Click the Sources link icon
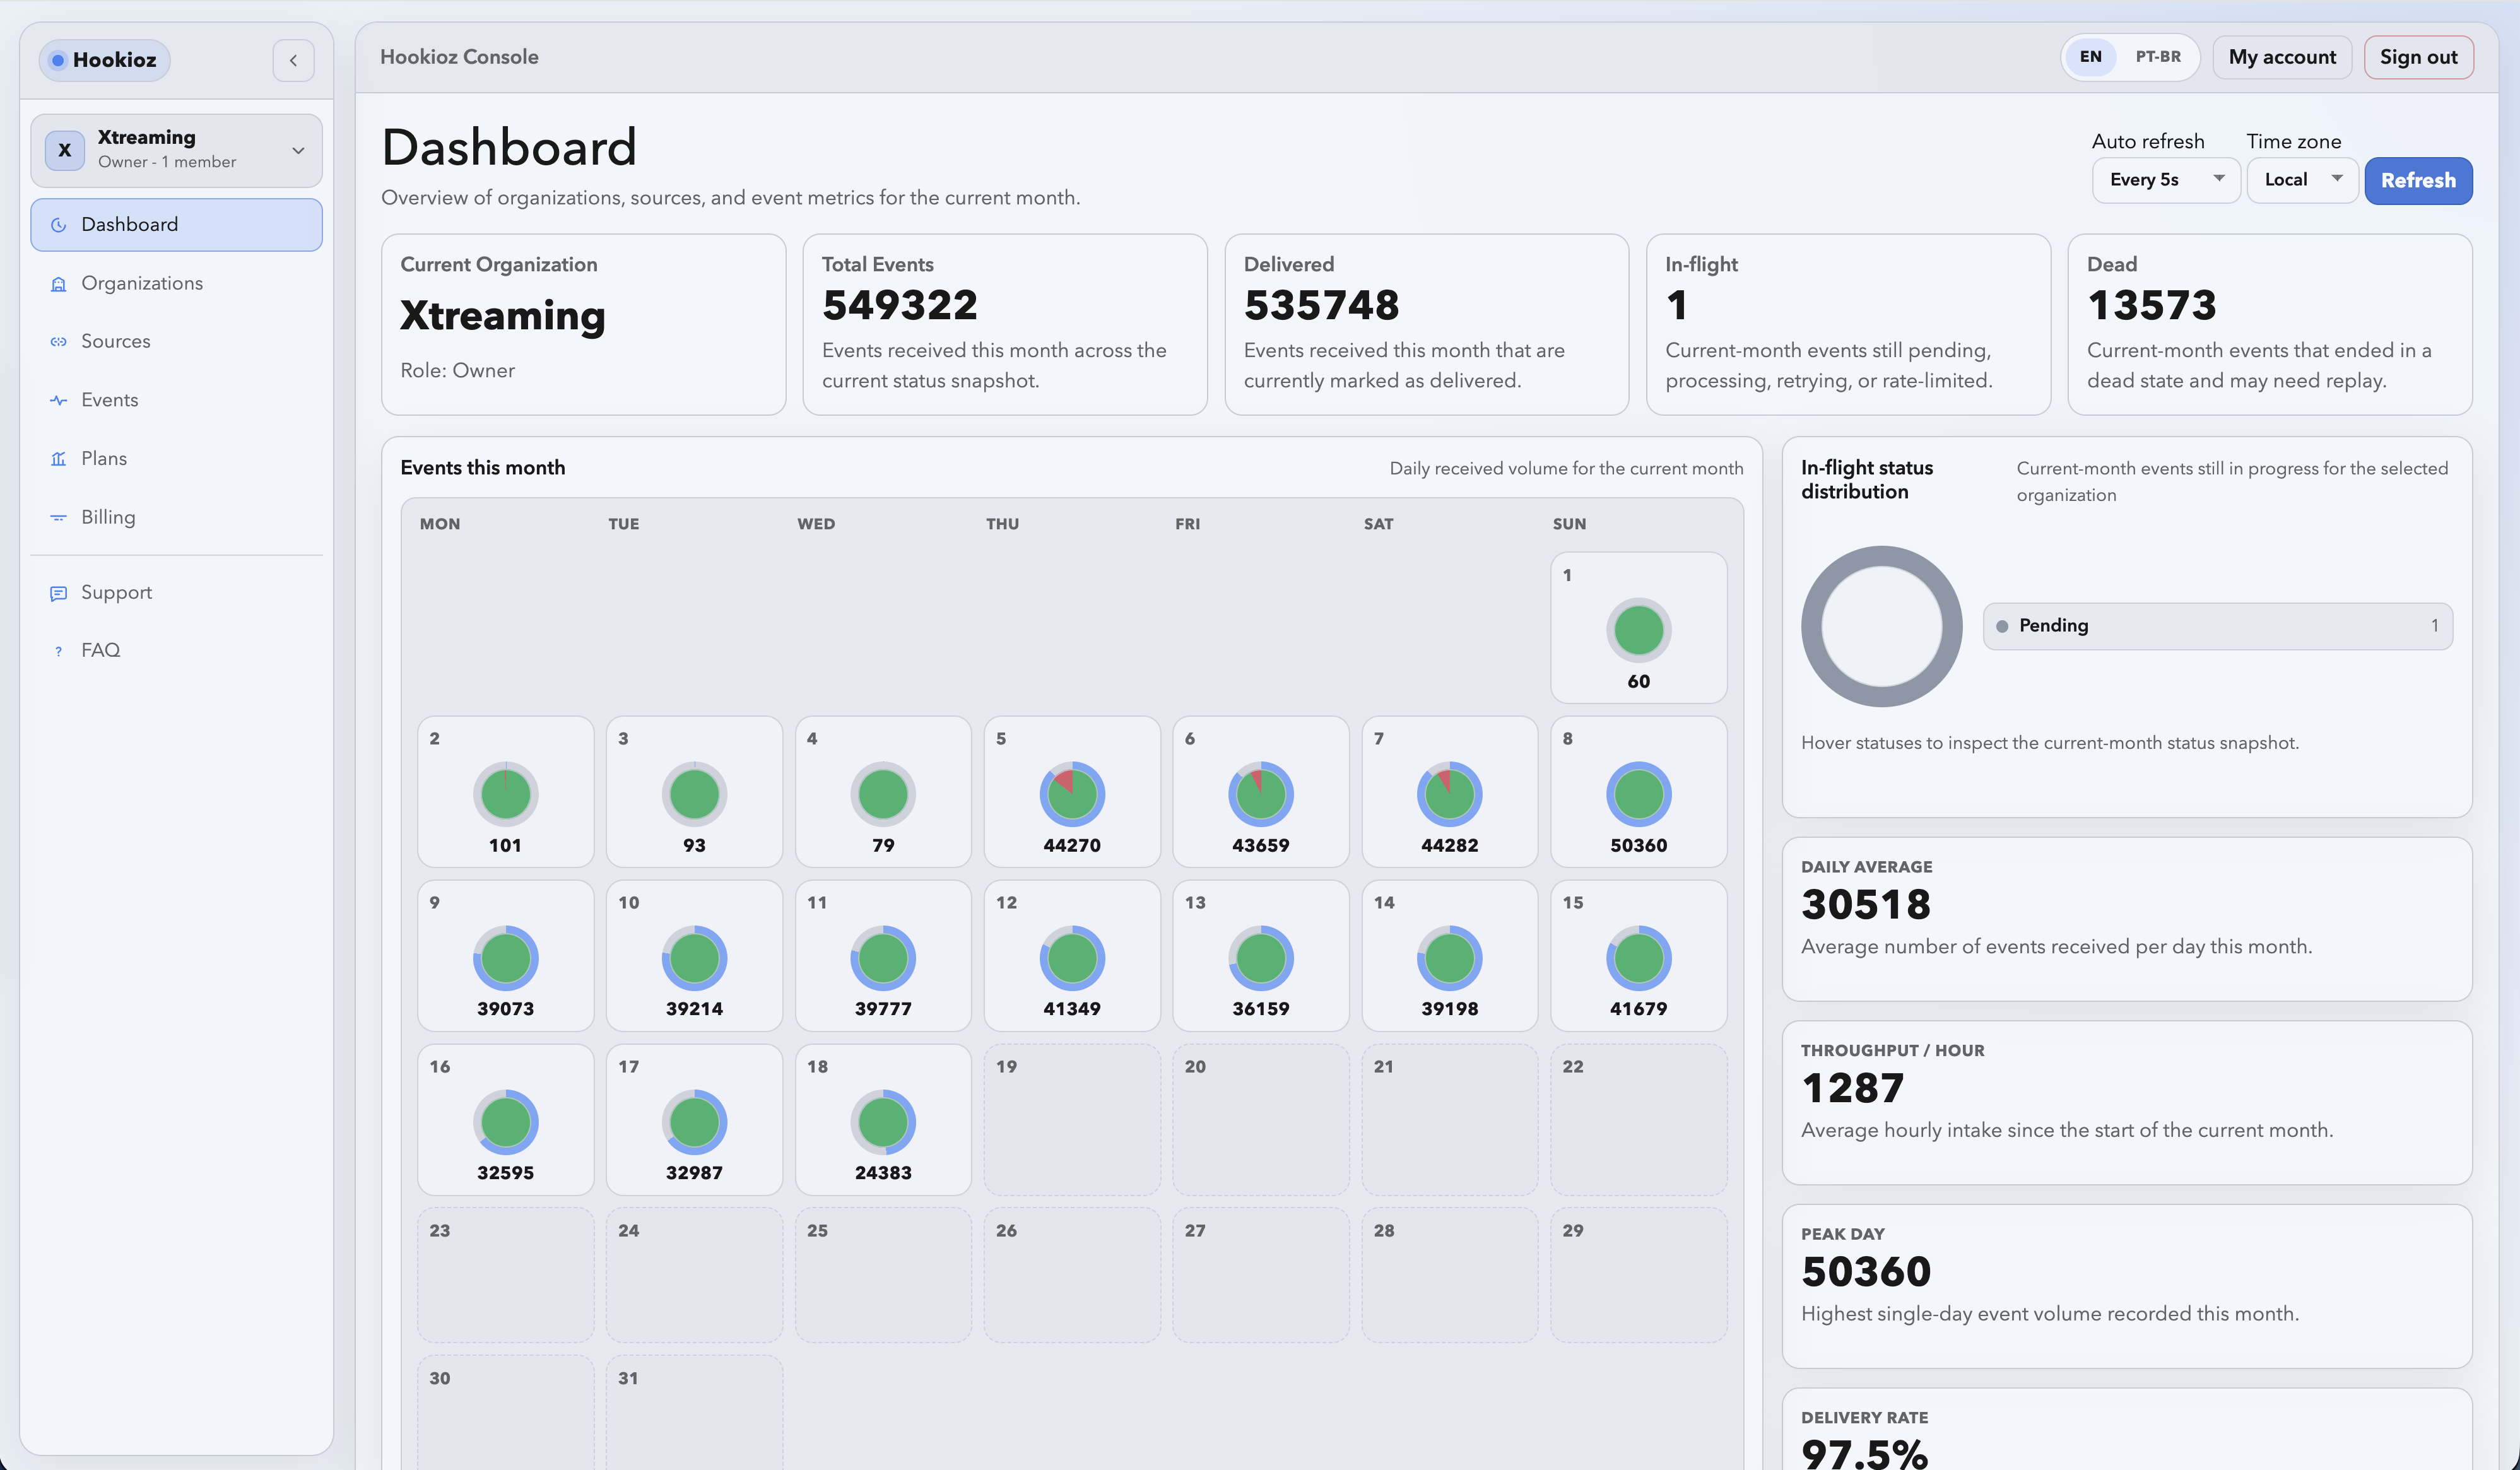 59,342
